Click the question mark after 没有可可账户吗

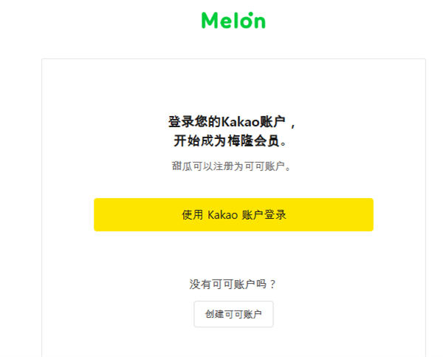pyautogui.click(x=272, y=284)
